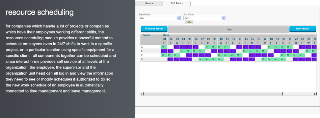Click Team B's evening shift on day 01
The height and width of the screenshot is (118, 320).
164,51
